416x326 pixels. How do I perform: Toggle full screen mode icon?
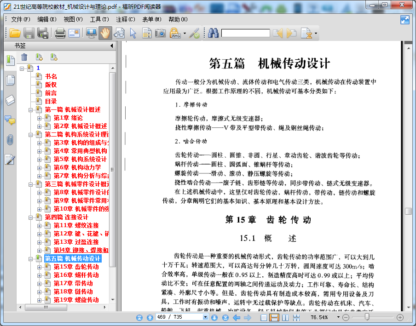pyautogui.click(x=405, y=20)
